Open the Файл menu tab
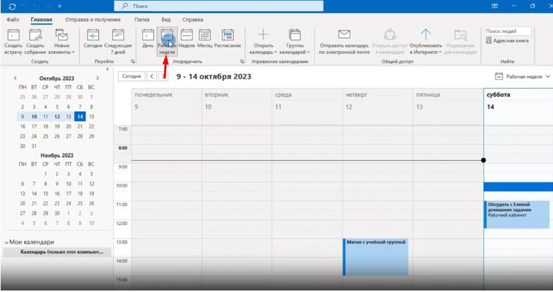 [12, 19]
